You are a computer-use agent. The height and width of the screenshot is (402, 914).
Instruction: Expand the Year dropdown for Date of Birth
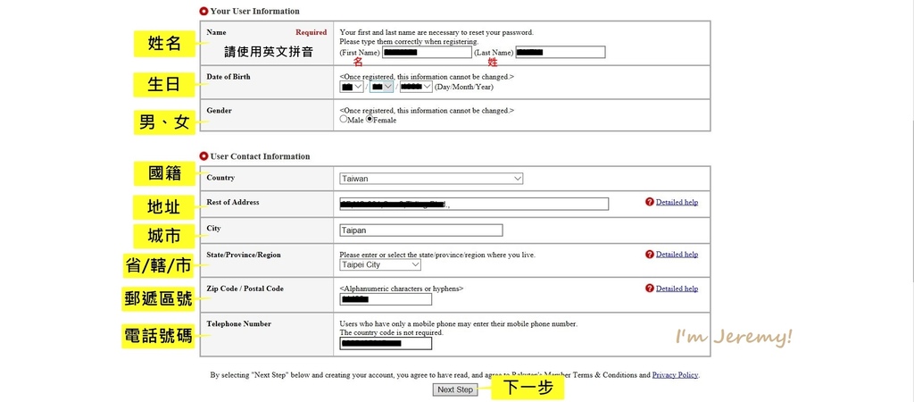(x=415, y=88)
